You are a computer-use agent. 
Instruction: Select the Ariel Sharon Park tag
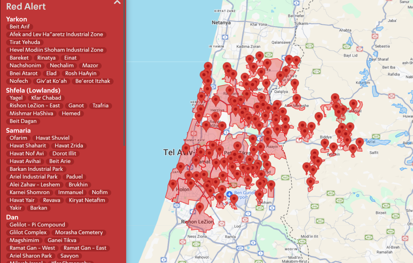click(x=31, y=256)
